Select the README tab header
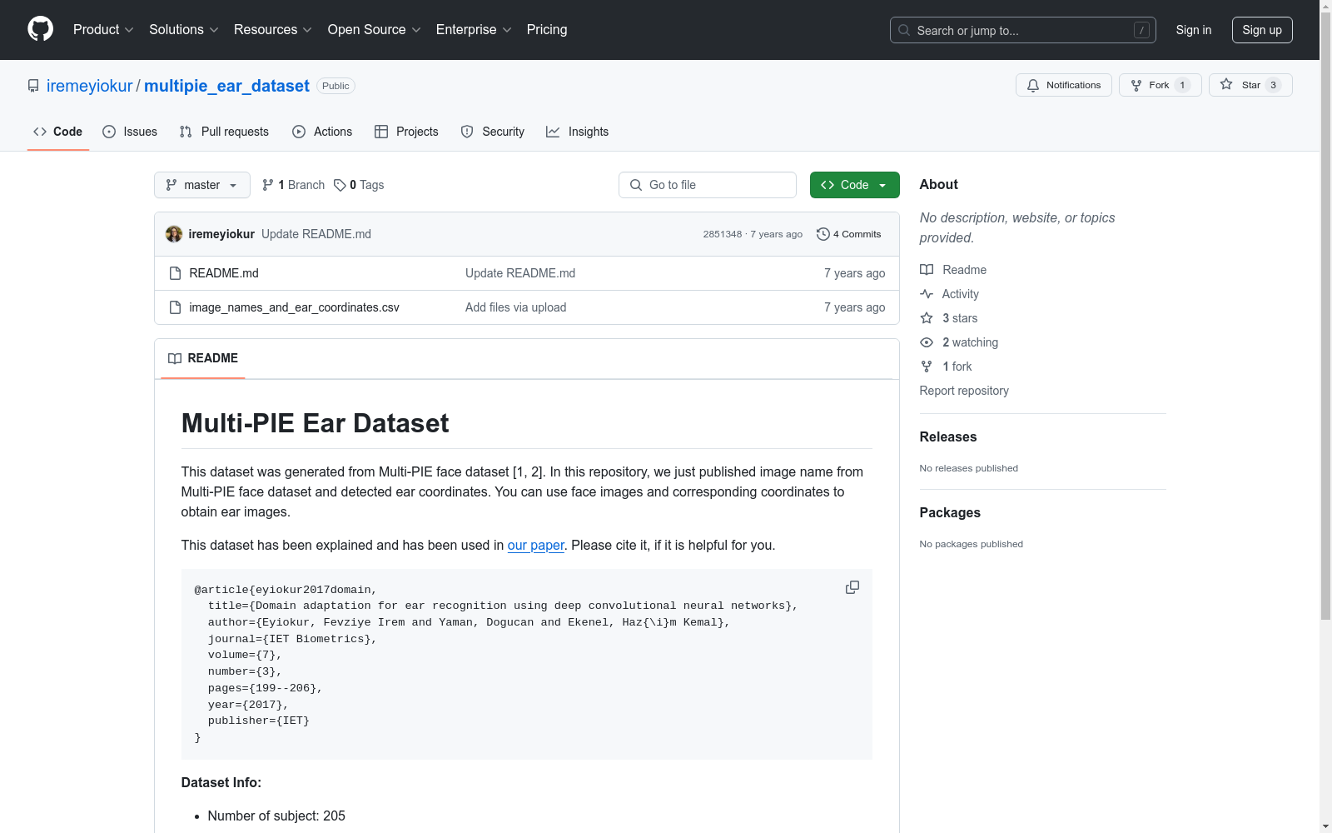1332x833 pixels. click(203, 358)
